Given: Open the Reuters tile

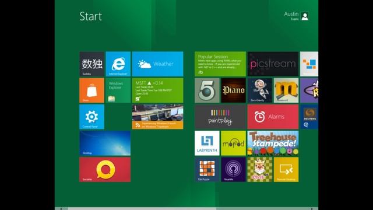Looking at the screenshot, I should click(309, 117).
